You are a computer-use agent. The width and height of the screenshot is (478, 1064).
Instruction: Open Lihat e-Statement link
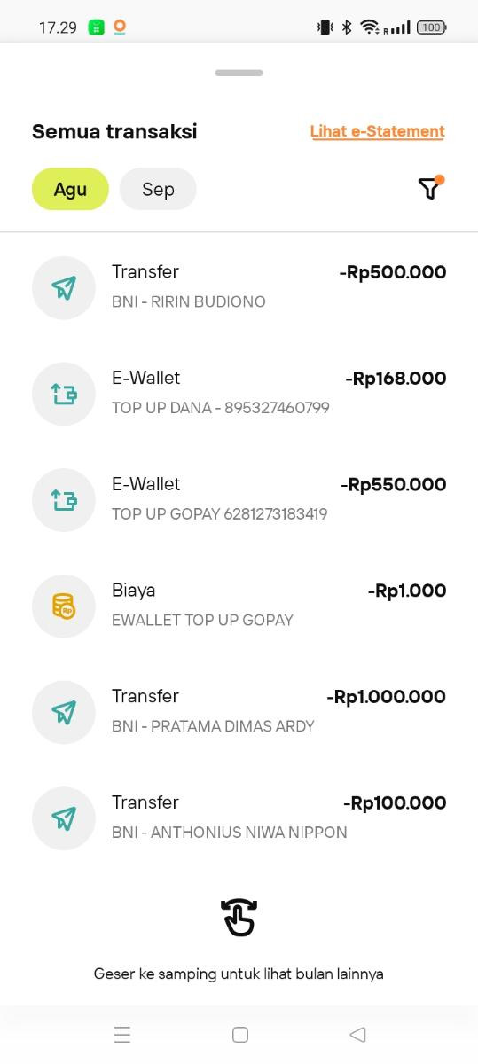pos(378,131)
